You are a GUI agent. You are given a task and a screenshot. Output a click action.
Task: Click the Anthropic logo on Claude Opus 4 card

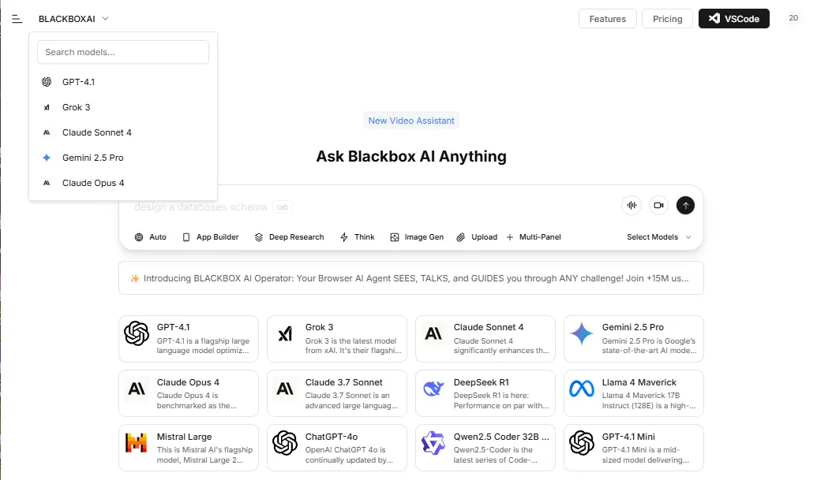pyautogui.click(x=137, y=389)
